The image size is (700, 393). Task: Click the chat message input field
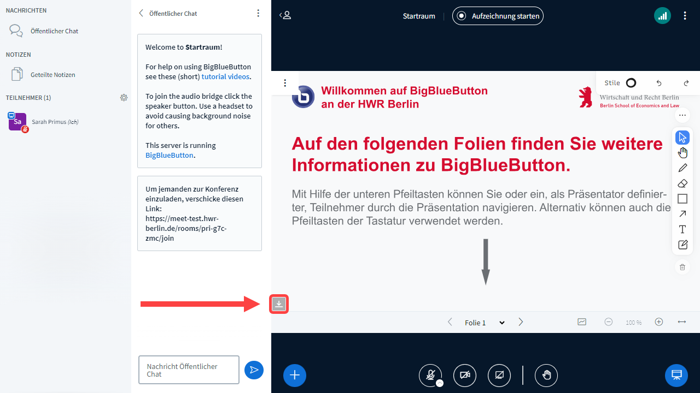189,370
